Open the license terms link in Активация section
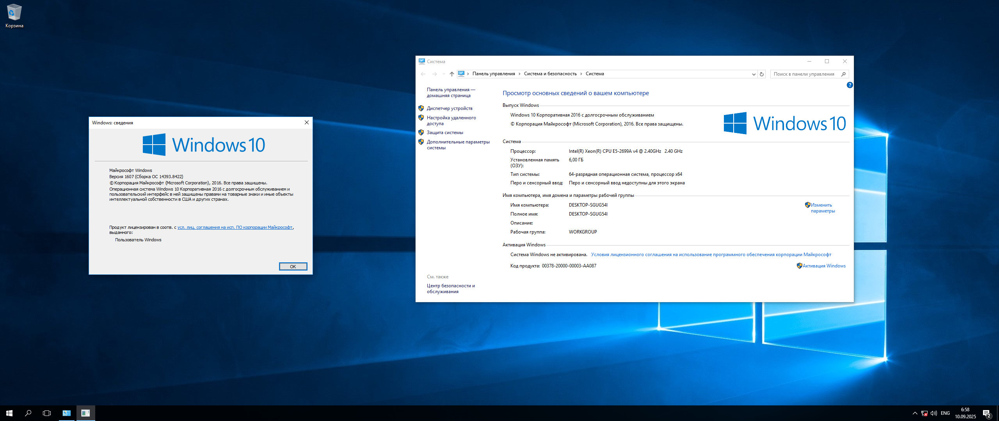The height and width of the screenshot is (421, 999). (711, 255)
